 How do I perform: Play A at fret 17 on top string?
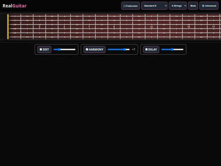point(214,16)
